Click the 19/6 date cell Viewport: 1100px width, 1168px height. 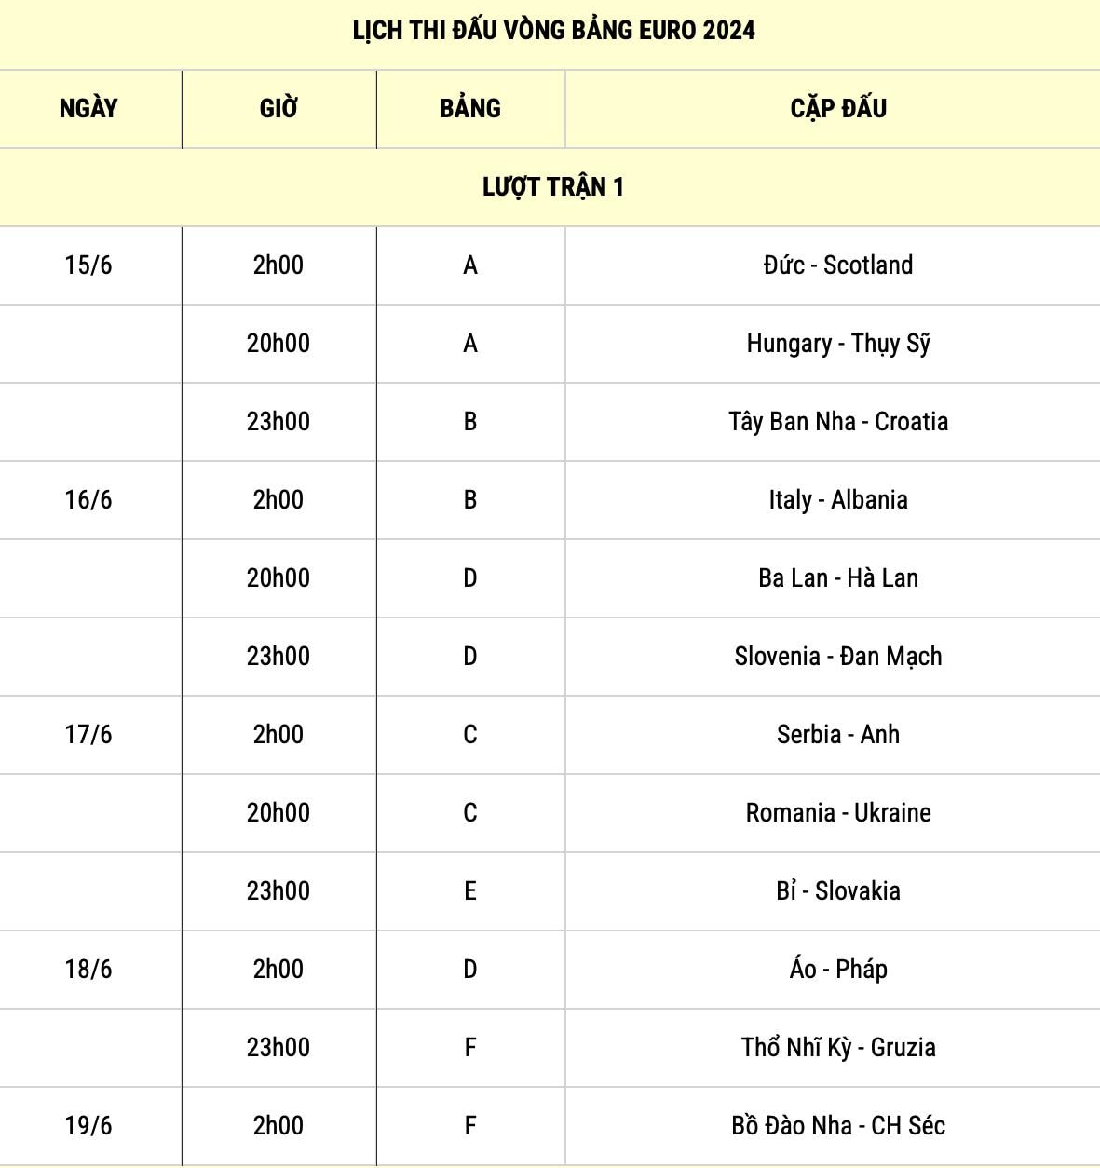click(x=88, y=1126)
